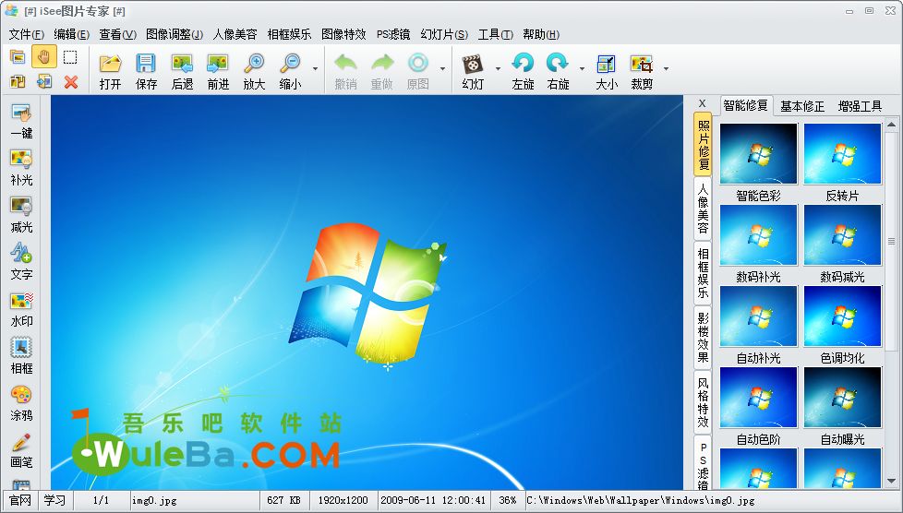Viewport: 903px width, 513px height.
Task: Select the 照片修复 vertical tab
Action: (x=704, y=145)
